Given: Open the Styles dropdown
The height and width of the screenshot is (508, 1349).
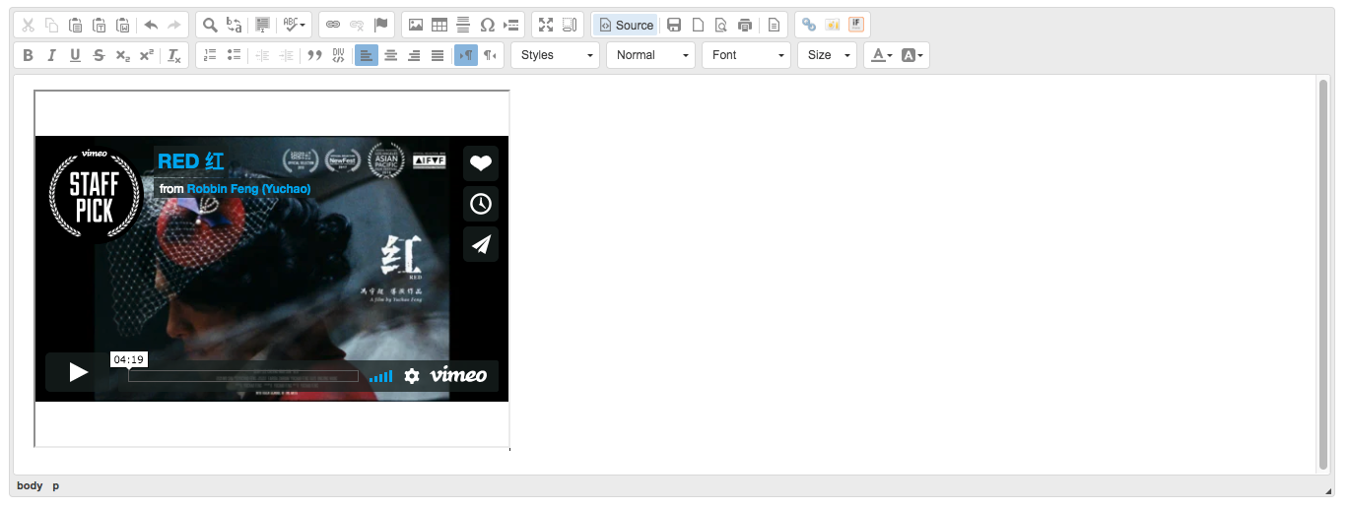Looking at the screenshot, I should click(x=556, y=55).
